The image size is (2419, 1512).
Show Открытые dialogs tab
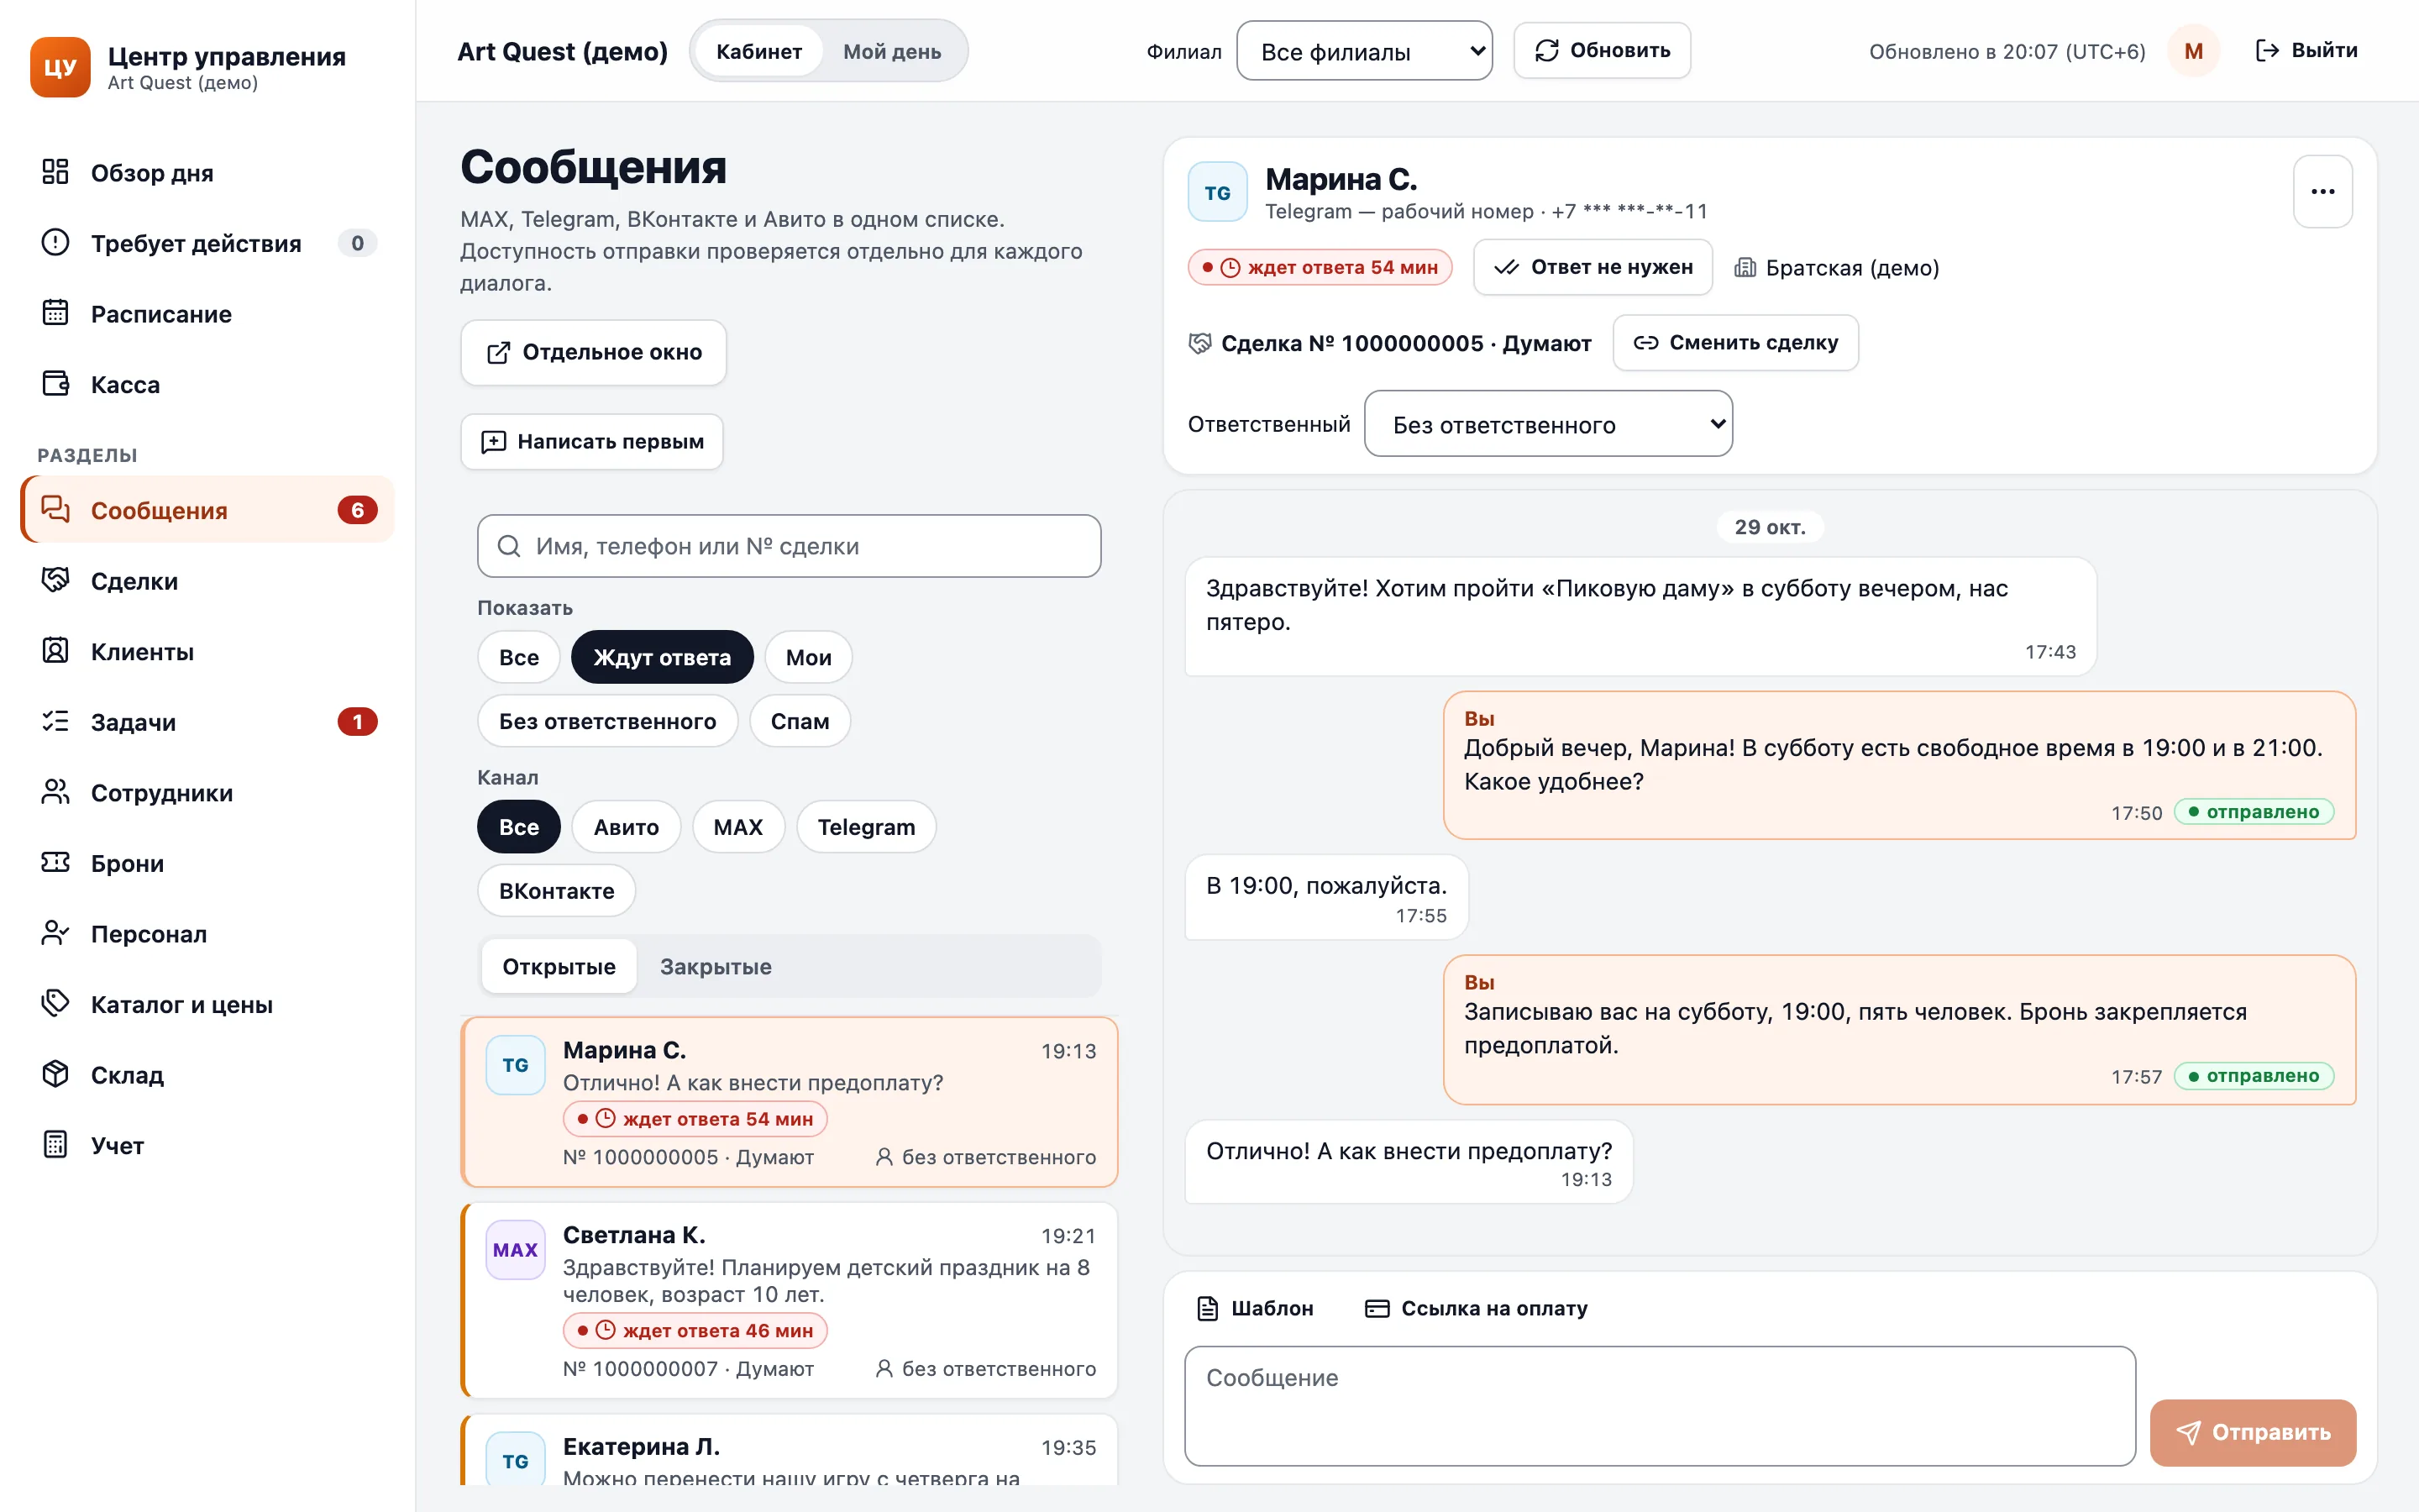(x=559, y=967)
